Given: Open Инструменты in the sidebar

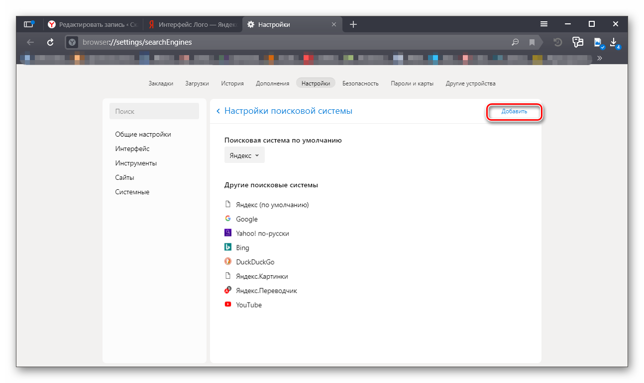Looking at the screenshot, I should tap(136, 163).
